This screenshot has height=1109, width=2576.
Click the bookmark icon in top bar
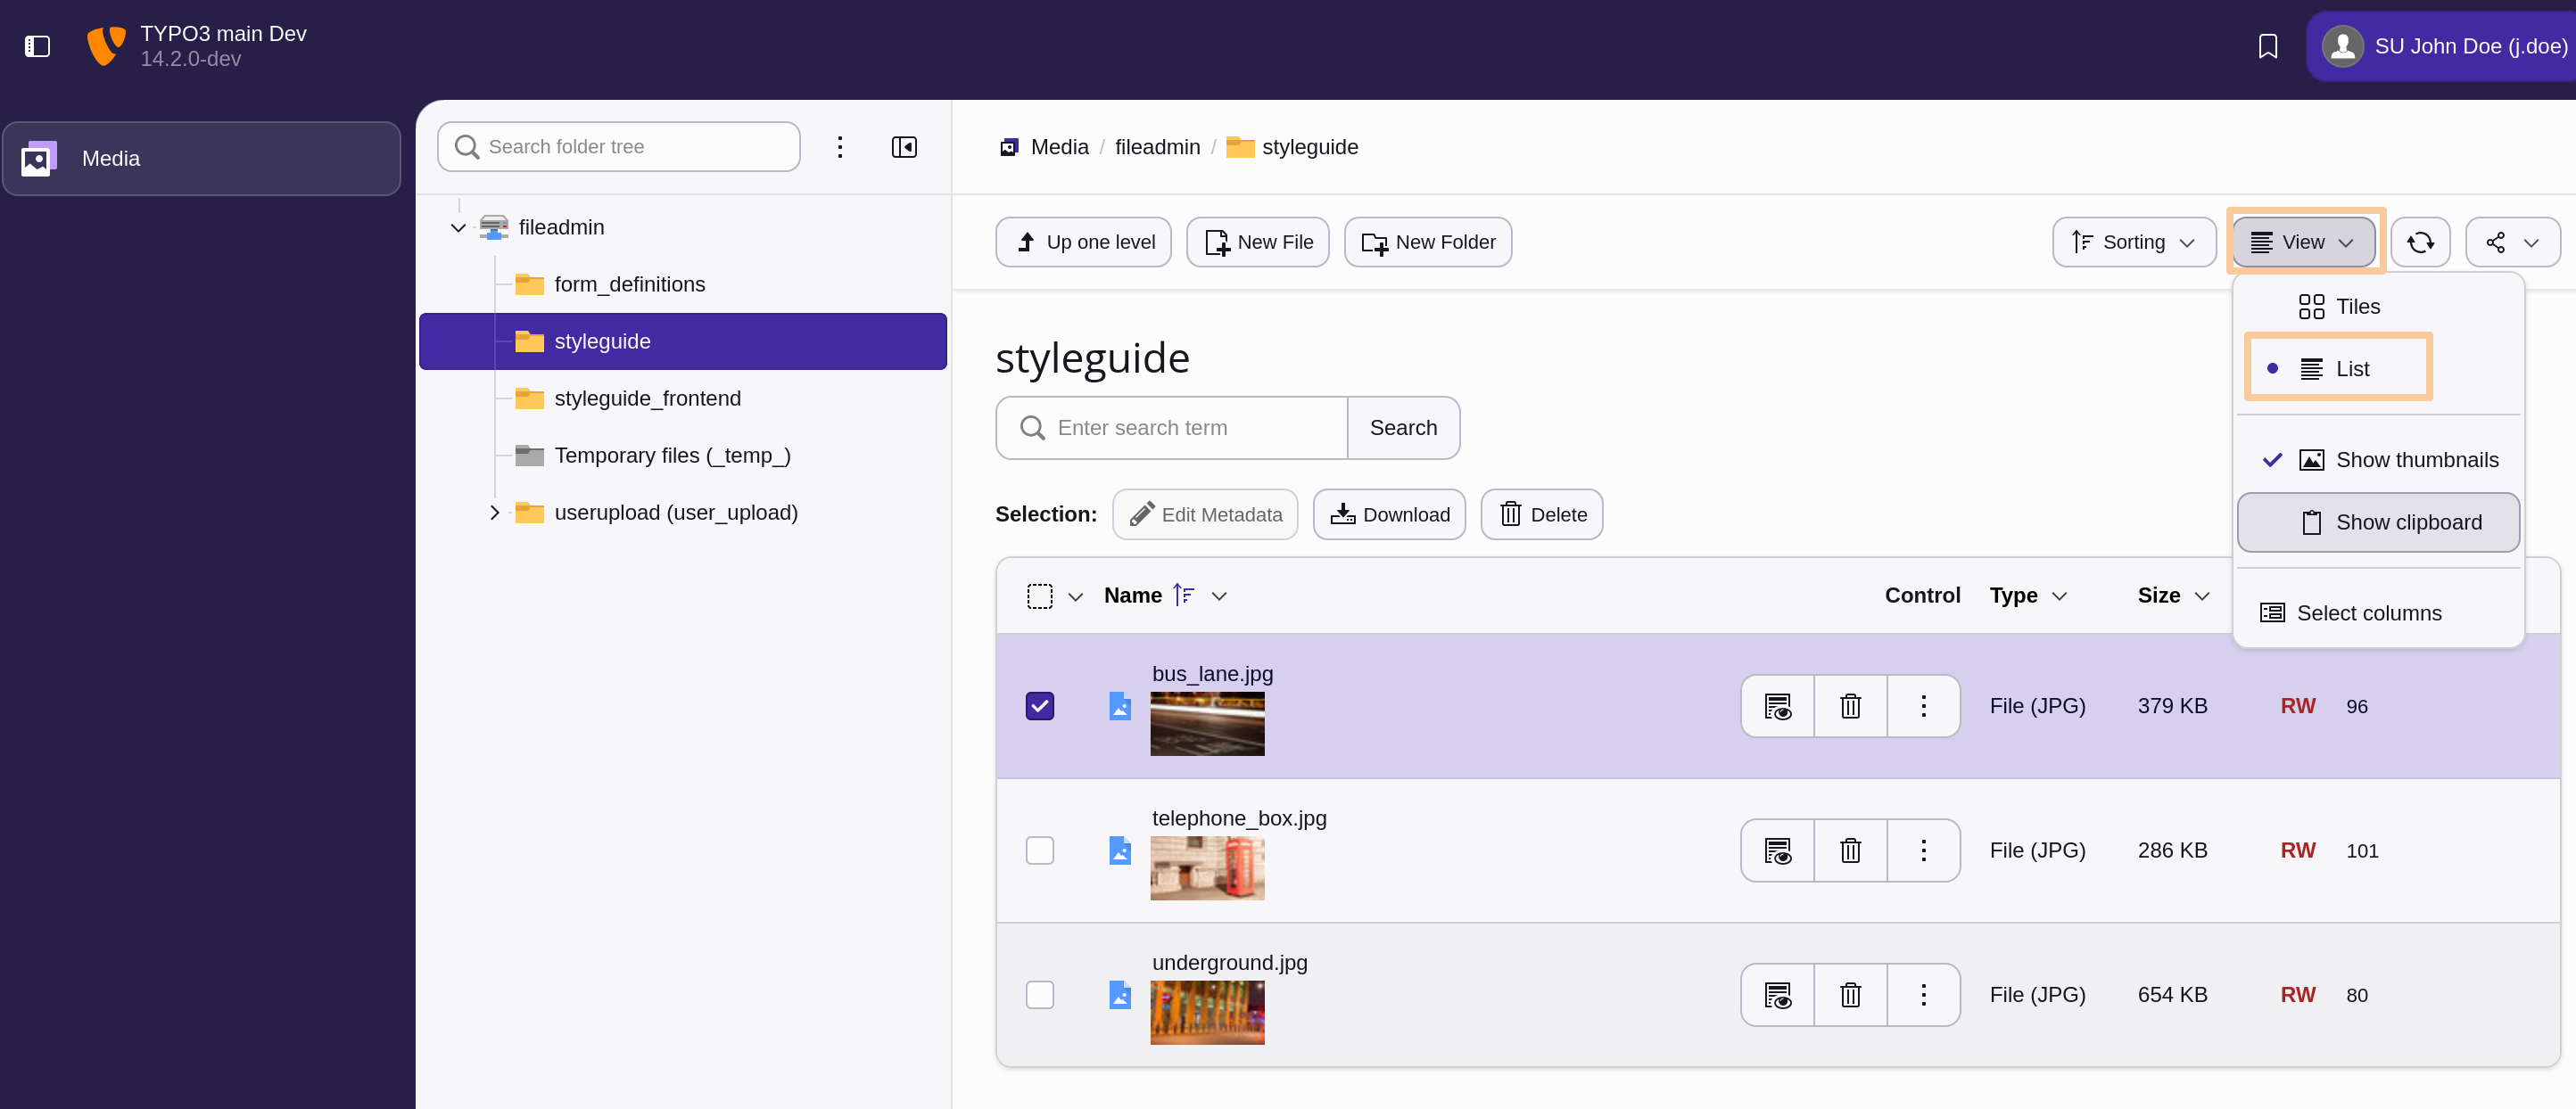click(2267, 46)
